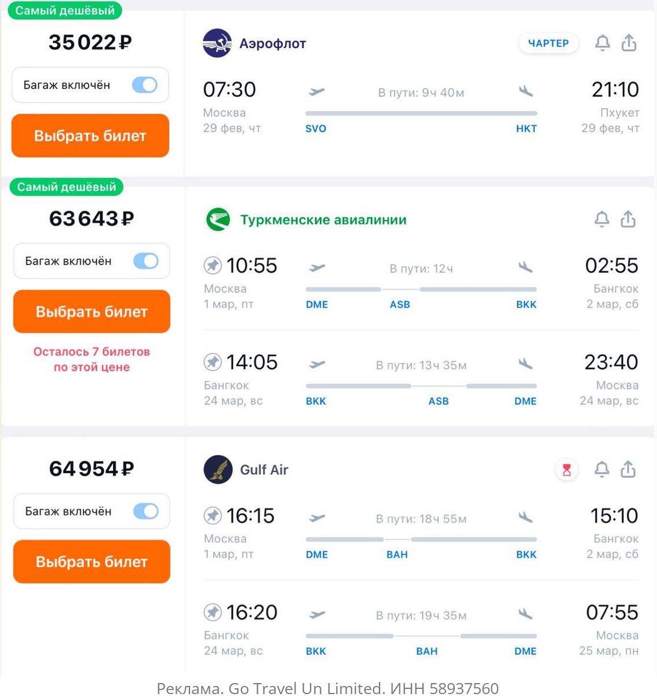657x697 pixels.
Task: Click the red hourglass icon on Gulf Air
Action: (567, 470)
